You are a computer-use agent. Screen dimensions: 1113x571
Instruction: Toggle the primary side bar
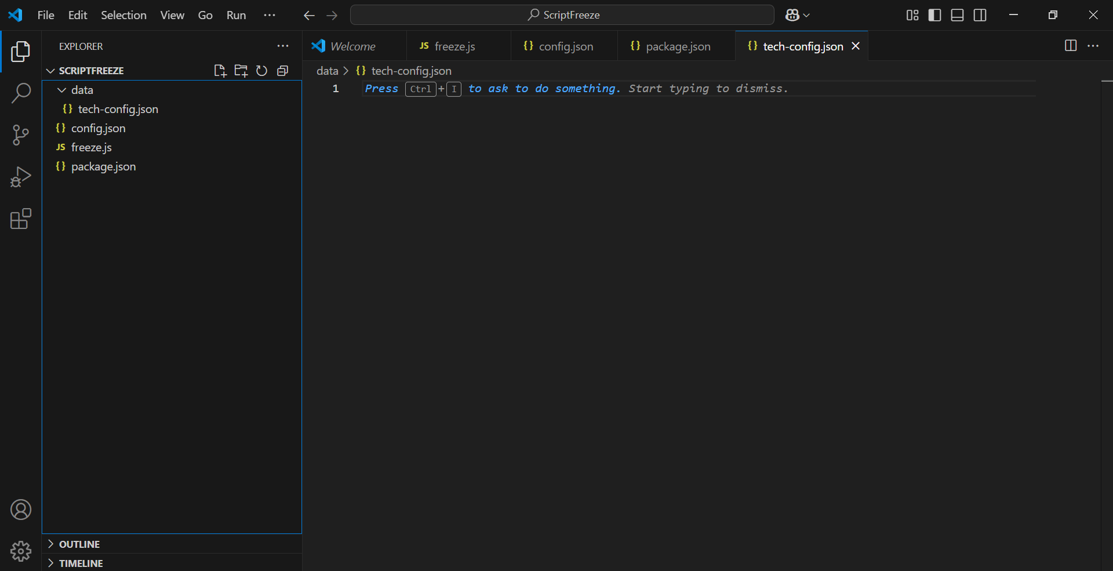(x=934, y=15)
